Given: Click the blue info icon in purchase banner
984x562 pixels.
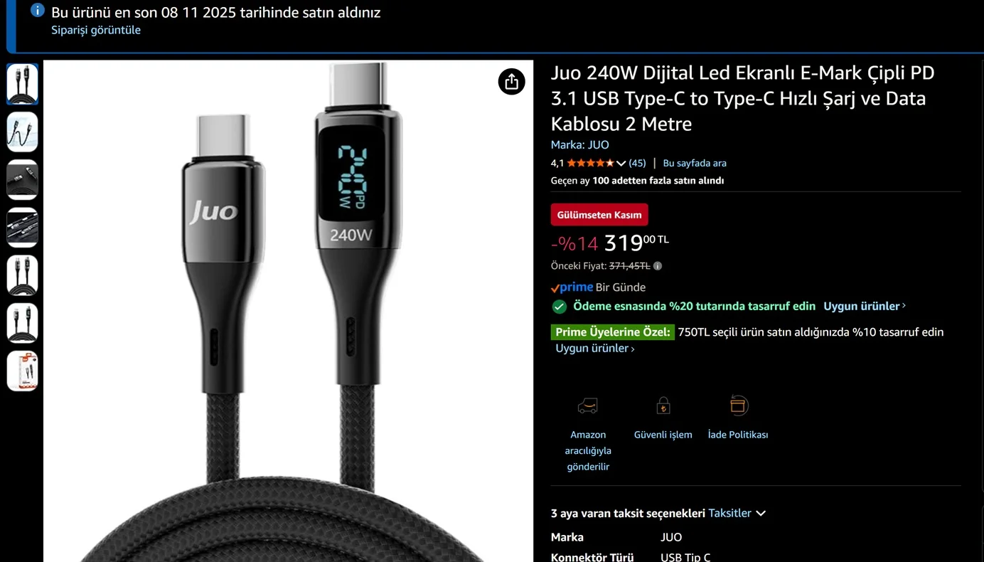Looking at the screenshot, I should click(x=38, y=11).
